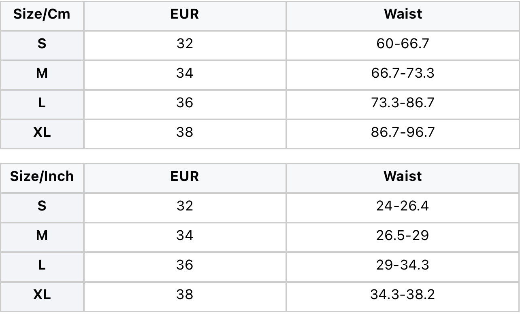Select the S row label in the Cm table
The image size is (520, 325).
(42, 44)
